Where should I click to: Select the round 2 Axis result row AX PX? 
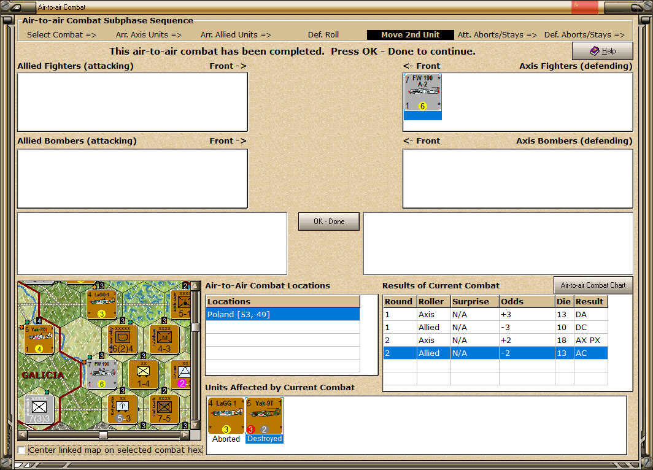[x=495, y=341]
